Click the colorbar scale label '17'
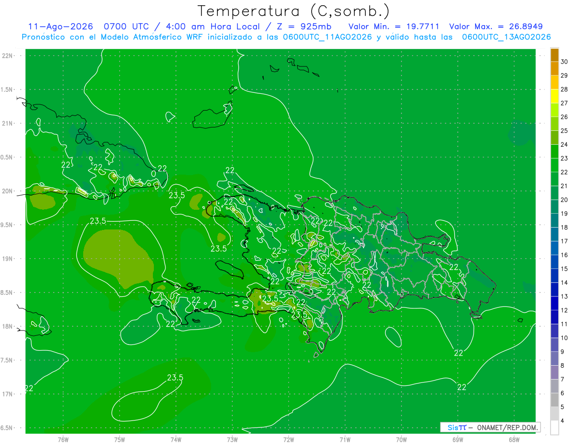577x446 pixels. (564, 241)
